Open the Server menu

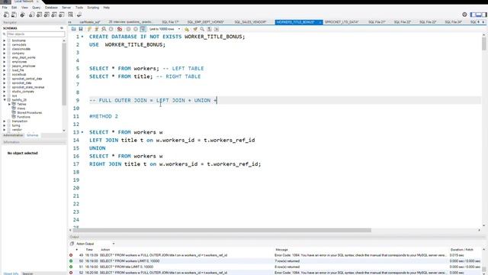(x=66, y=8)
